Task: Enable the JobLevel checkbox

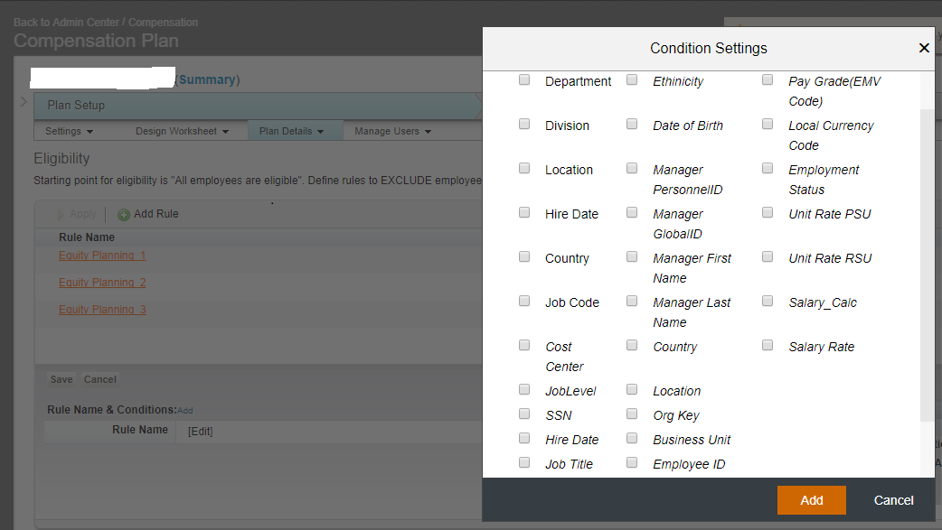Action: click(524, 389)
